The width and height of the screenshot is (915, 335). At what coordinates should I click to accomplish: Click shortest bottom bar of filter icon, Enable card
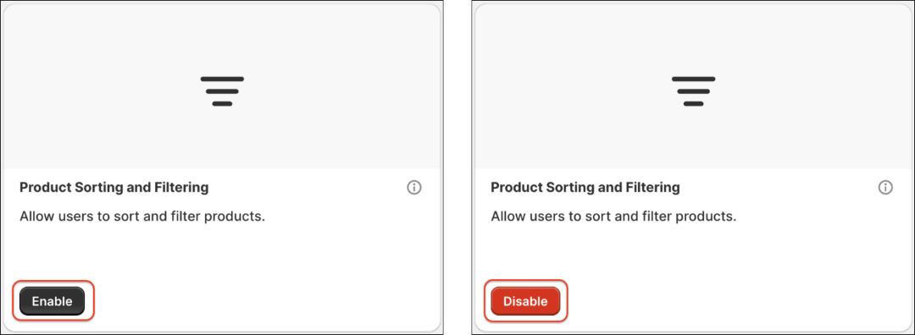point(222,104)
